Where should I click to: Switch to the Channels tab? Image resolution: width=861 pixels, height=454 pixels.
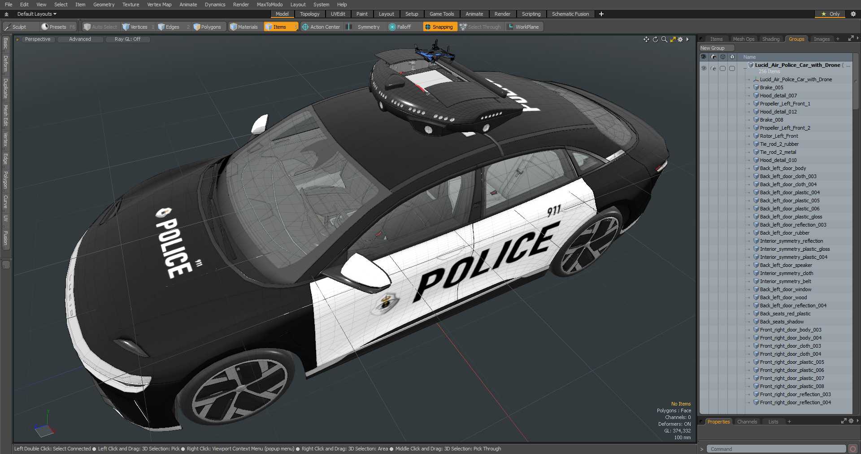747,422
